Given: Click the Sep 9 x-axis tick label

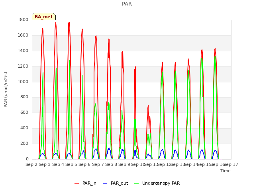Looking at the screenshot, I should (x=124, y=164).
